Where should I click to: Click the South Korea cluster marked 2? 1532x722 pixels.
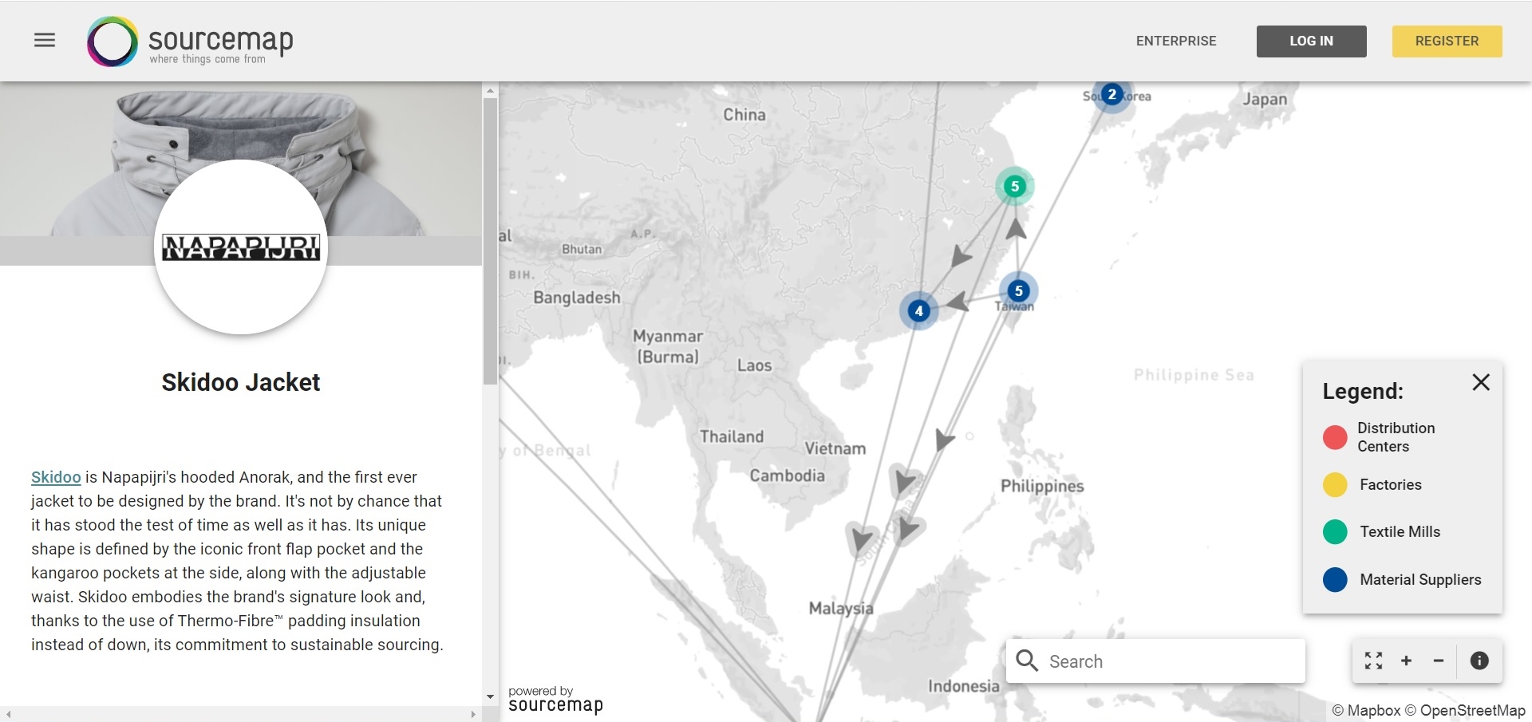point(1112,94)
